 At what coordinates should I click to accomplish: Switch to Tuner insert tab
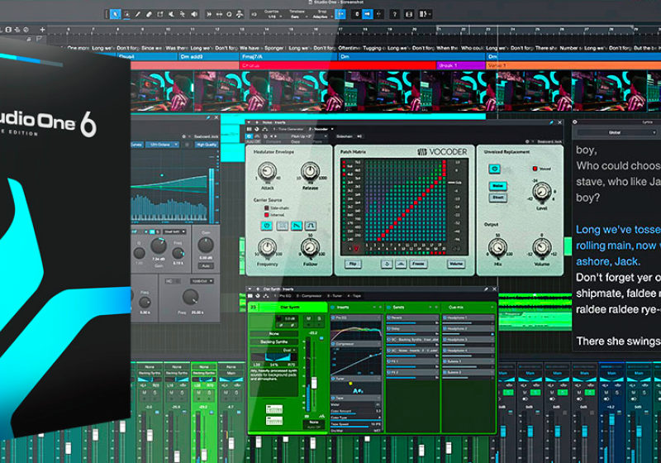click(335, 296)
